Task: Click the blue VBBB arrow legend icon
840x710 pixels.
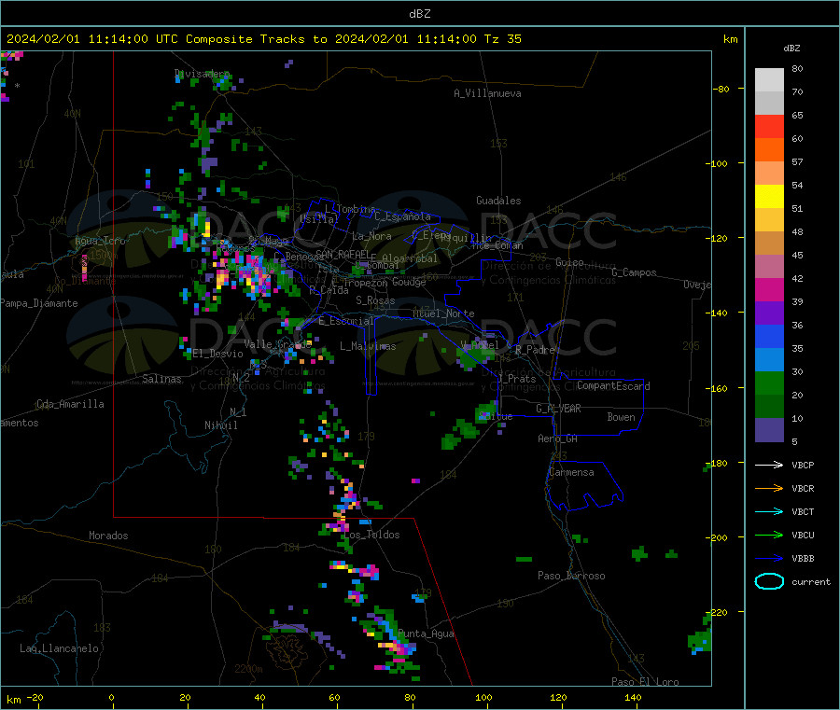Action: (769, 559)
